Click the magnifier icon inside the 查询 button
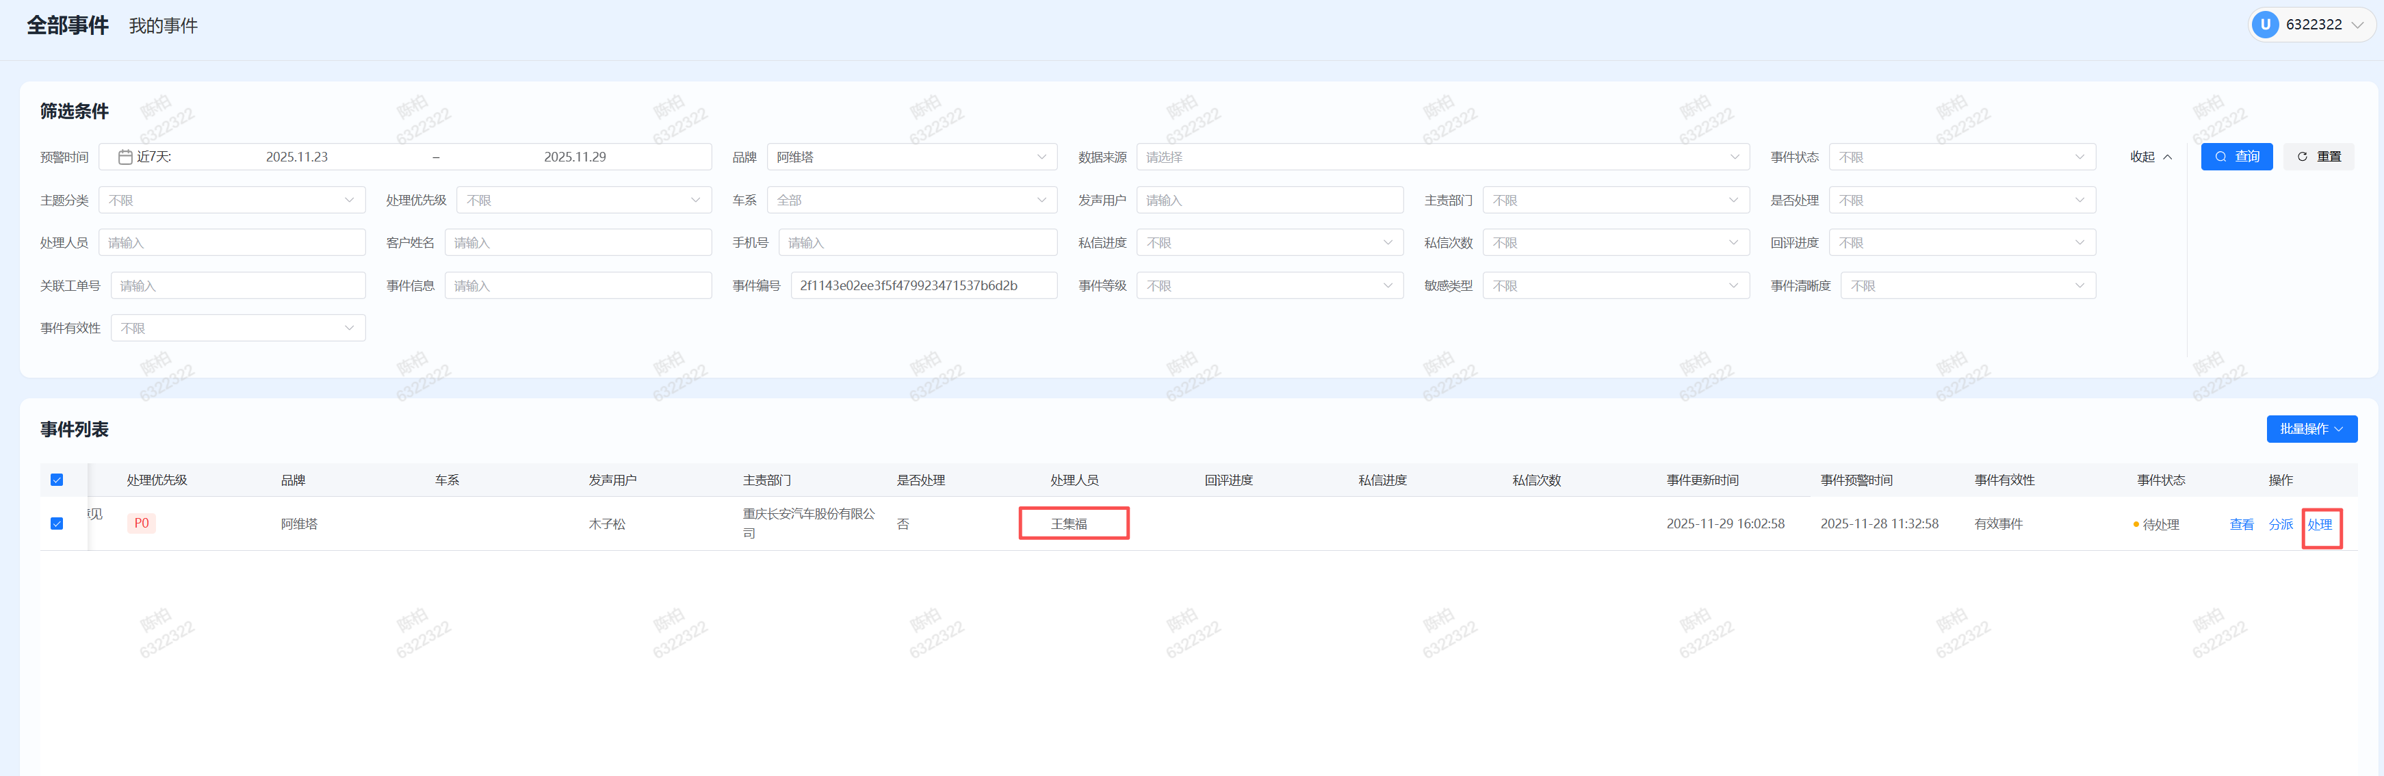 click(x=2221, y=157)
